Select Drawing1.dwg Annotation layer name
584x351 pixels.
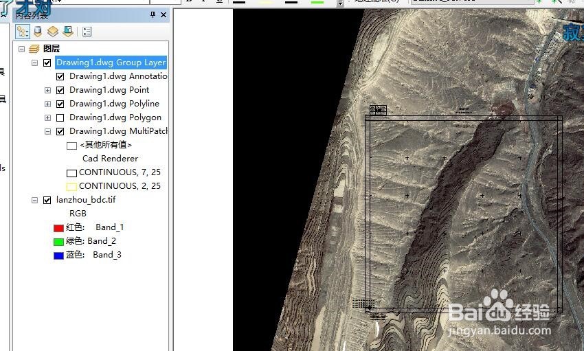[118, 76]
